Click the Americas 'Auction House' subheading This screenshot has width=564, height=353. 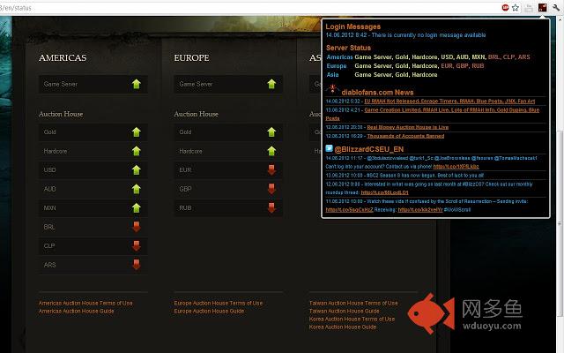point(61,114)
